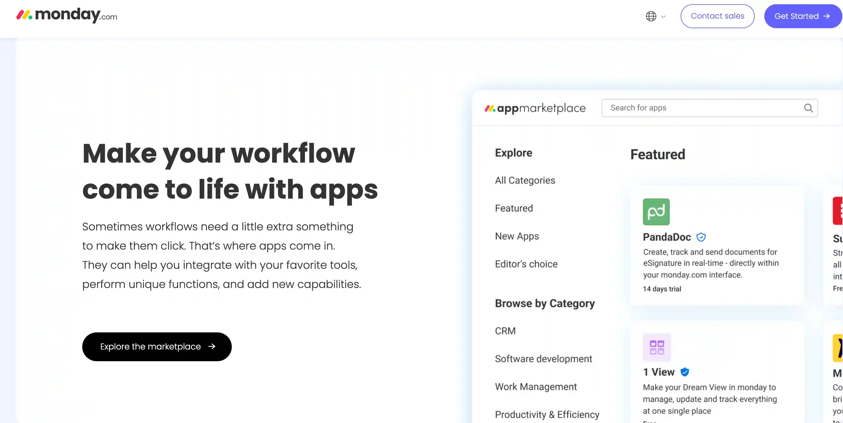Image resolution: width=843 pixels, height=423 pixels.
Task: Browse the Productivity & Efficiency category
Action: [x=547, y=415]
